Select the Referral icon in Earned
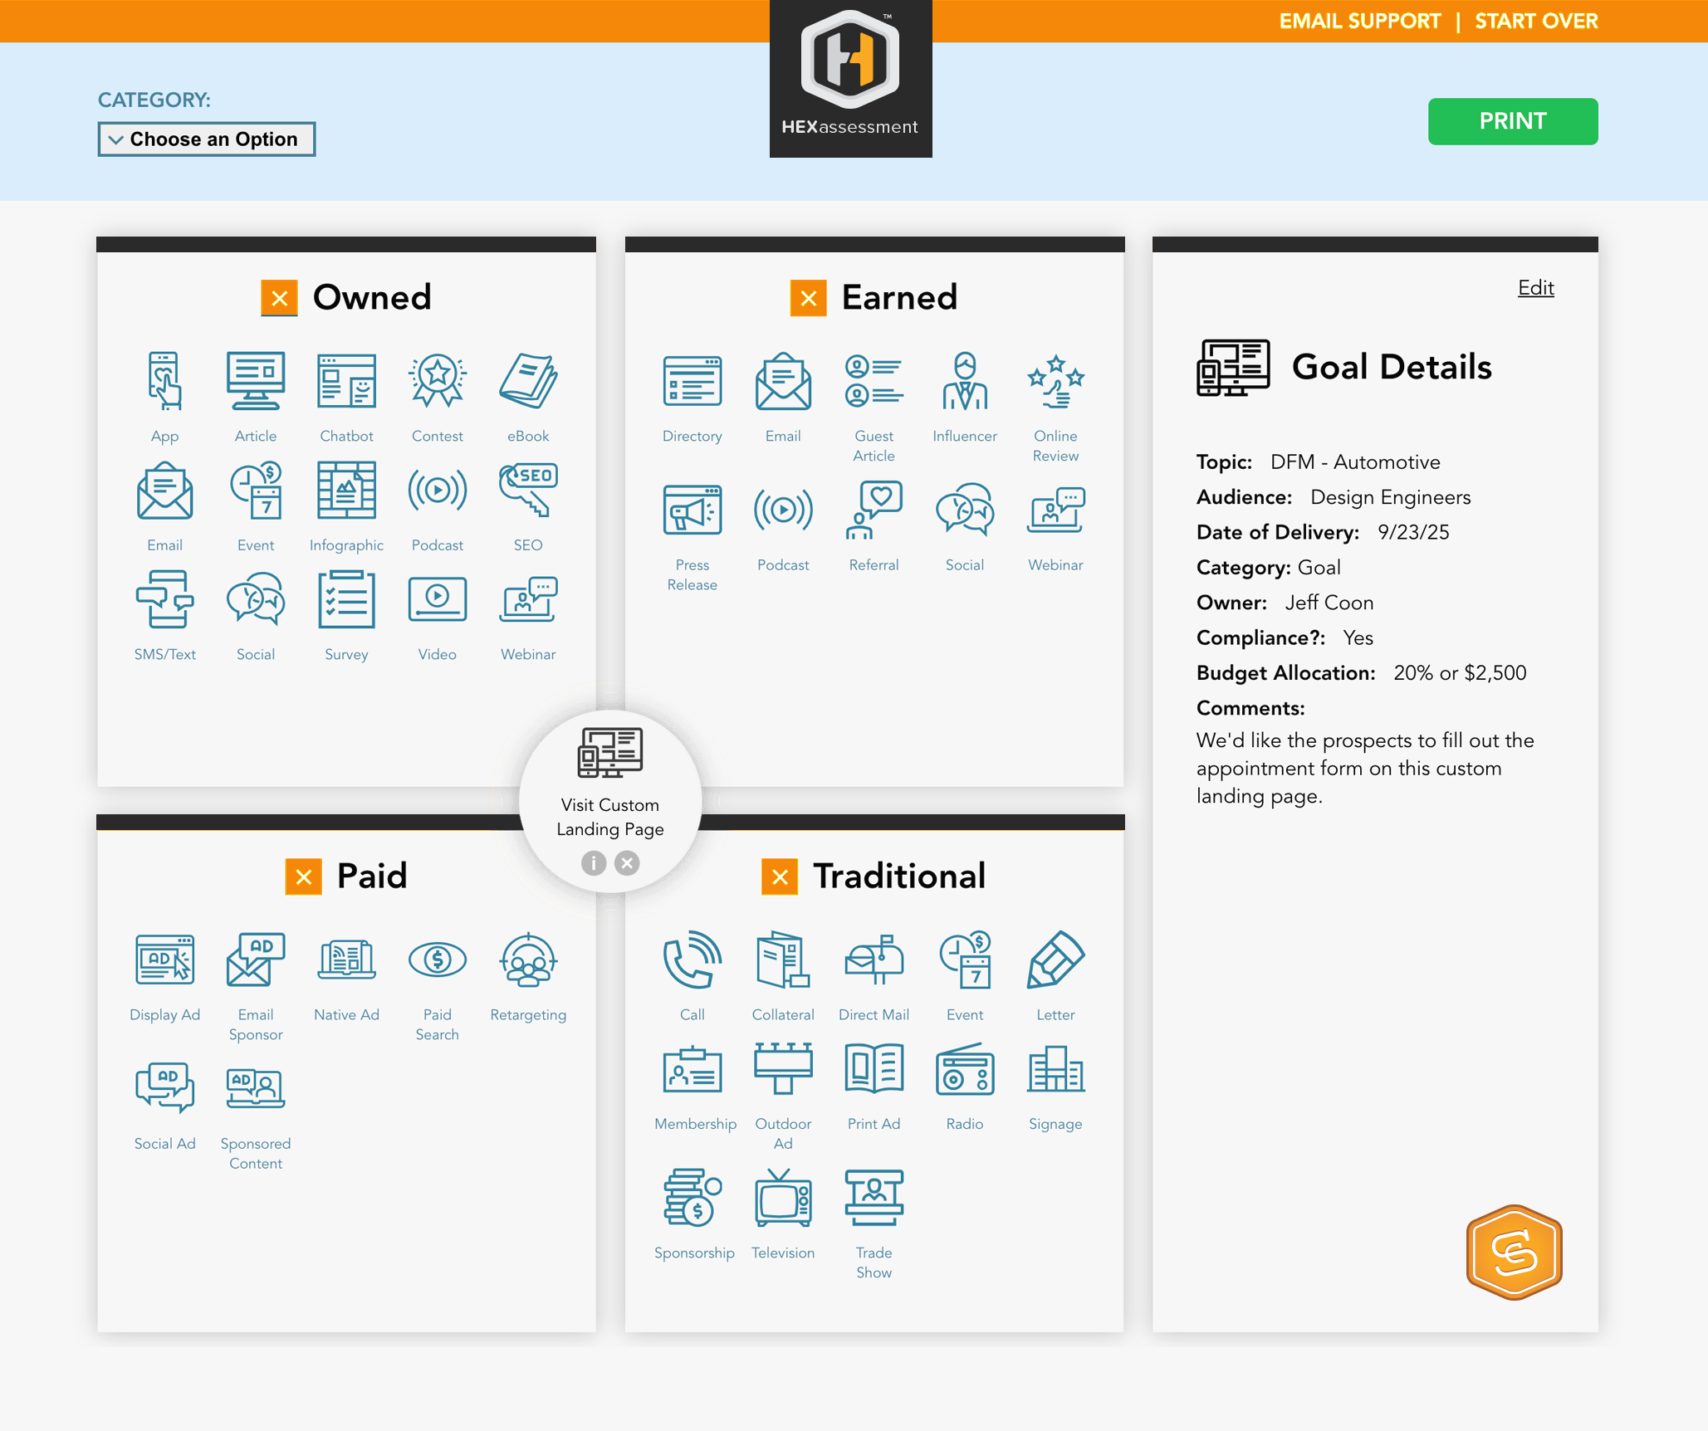 click(874, 510)
